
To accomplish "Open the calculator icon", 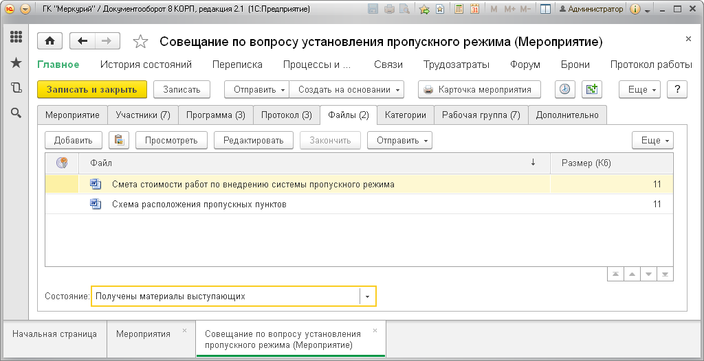I will pos(459,9).
